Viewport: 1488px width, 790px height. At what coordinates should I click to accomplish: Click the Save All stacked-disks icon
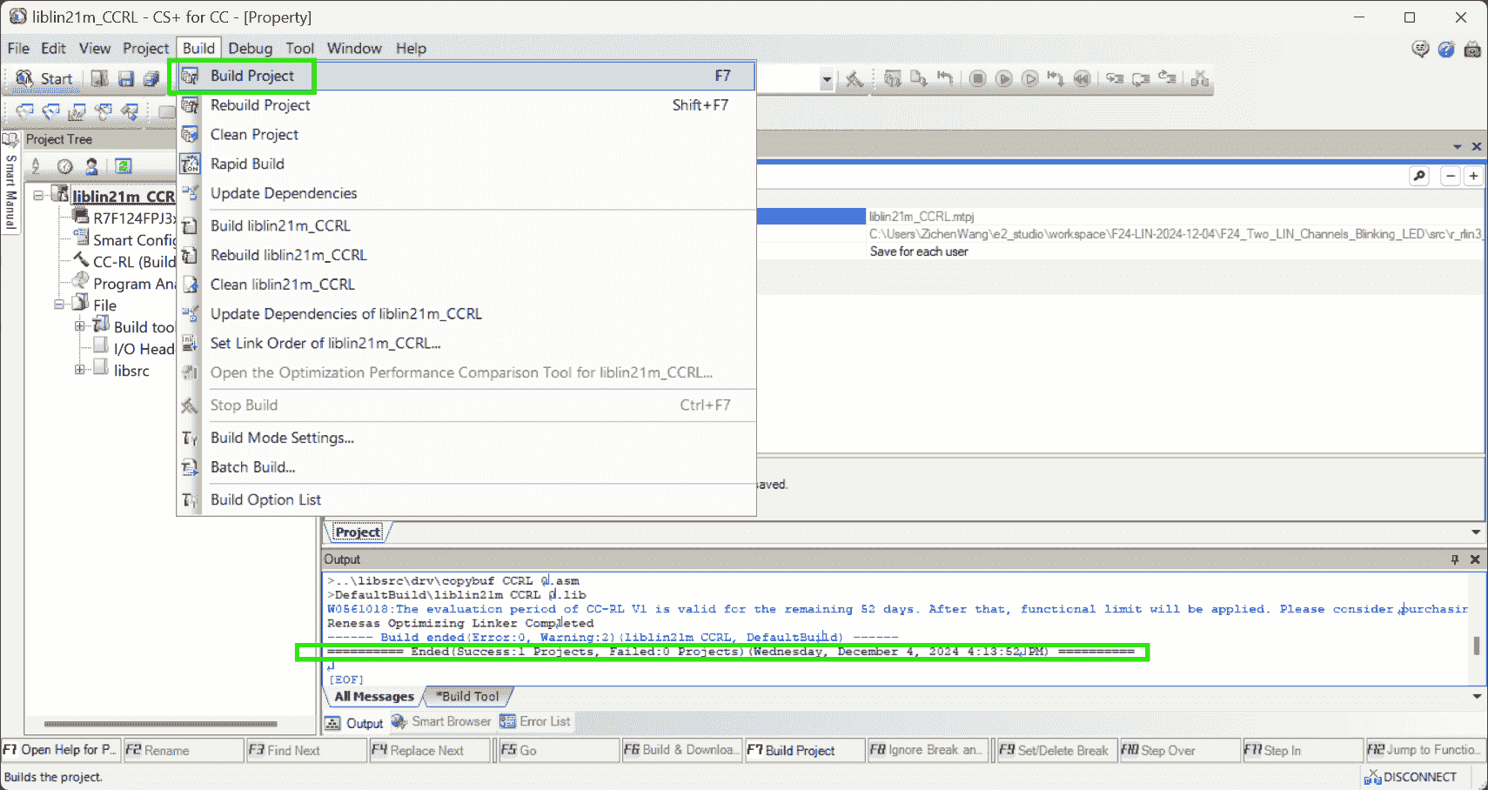coord(151,79)
